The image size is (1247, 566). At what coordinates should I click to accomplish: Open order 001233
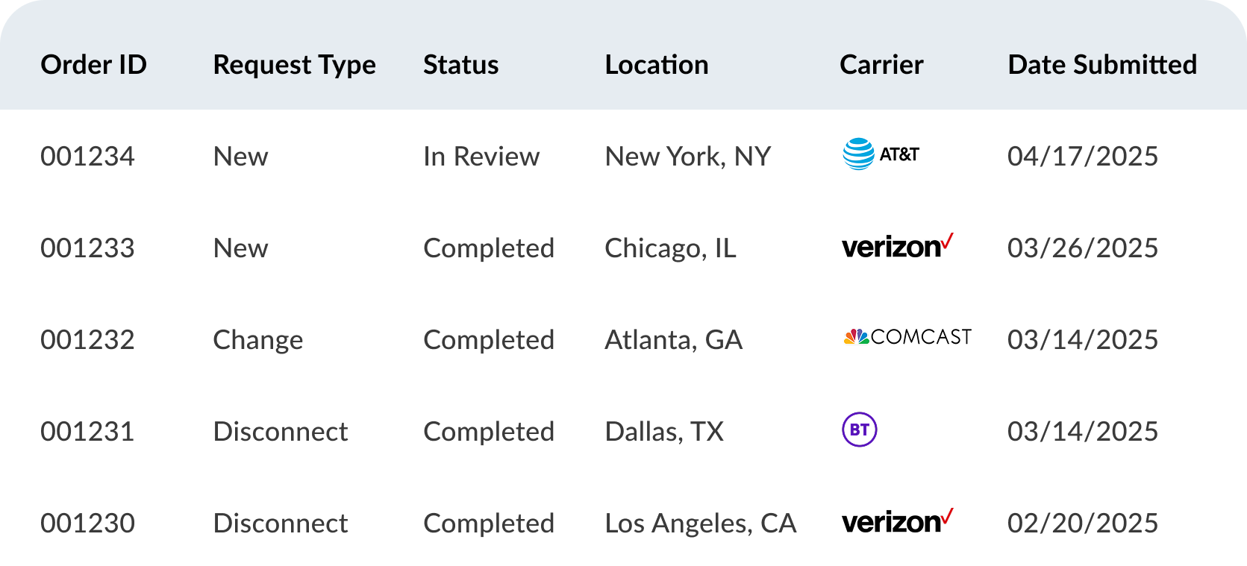pos(87,248)
